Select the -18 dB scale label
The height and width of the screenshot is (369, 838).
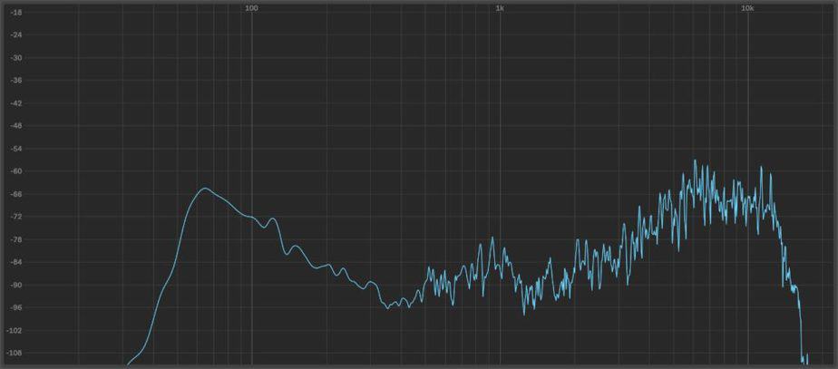click(x=15, y=13)
